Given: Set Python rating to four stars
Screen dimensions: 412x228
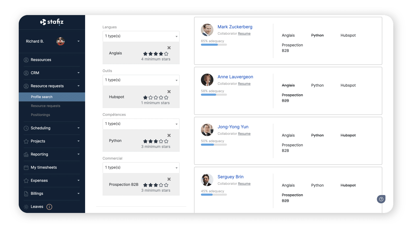Looking at the screenshot, I should pyautogui.click(x=161, y=141).
